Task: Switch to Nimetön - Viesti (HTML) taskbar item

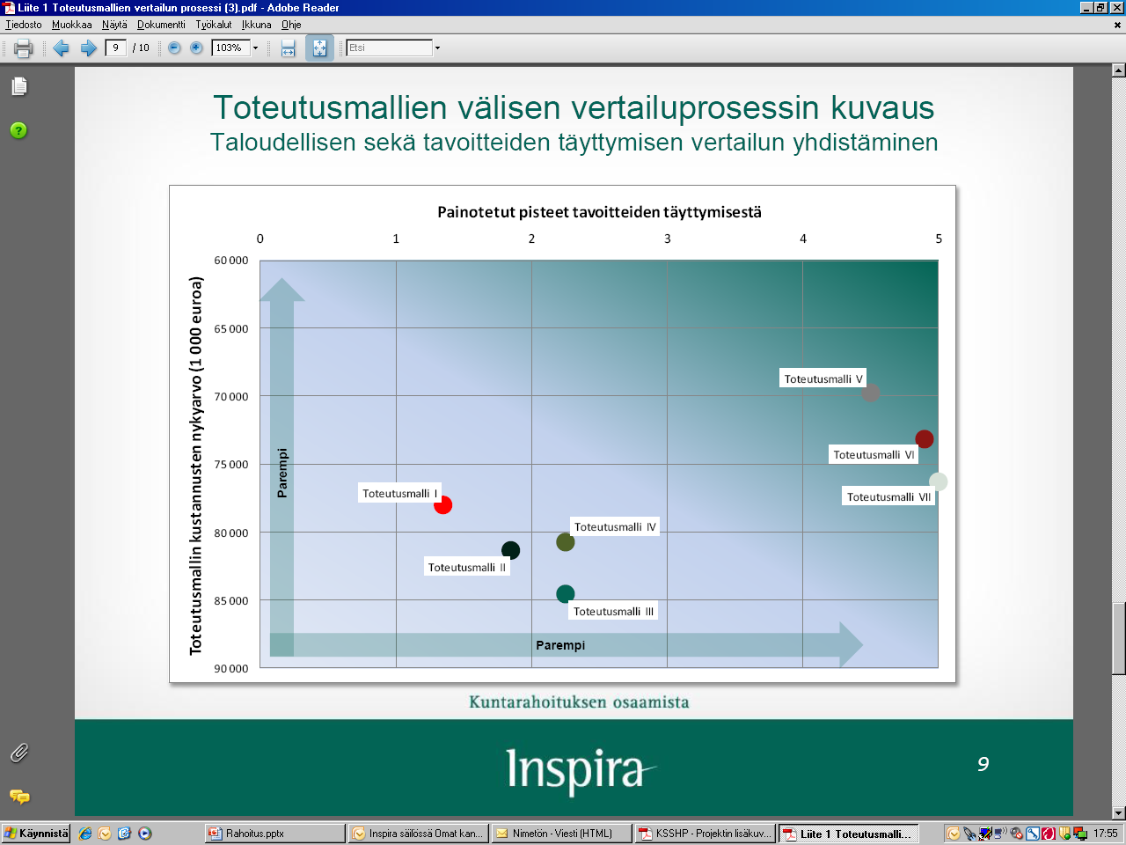Action: [562, 834]
